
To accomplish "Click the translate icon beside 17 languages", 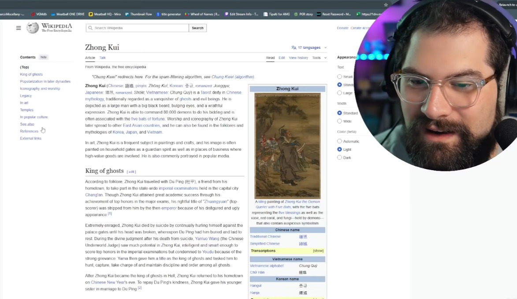I will (294, 47).
